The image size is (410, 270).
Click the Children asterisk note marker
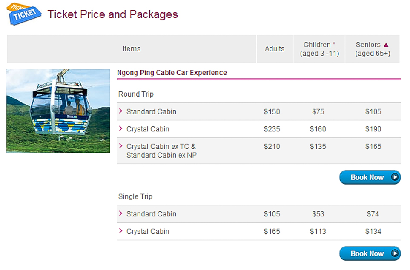click(x=334, y=44)
